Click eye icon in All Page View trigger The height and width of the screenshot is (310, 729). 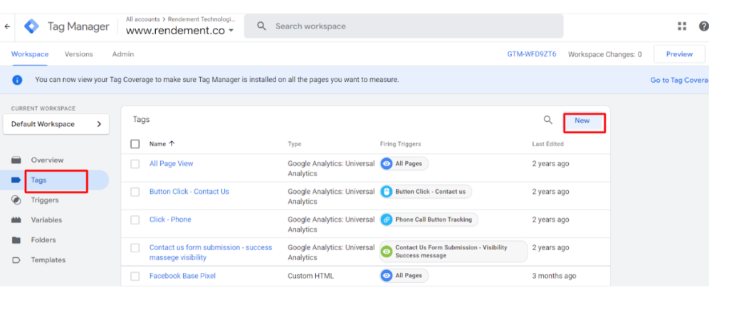[387, 164]
